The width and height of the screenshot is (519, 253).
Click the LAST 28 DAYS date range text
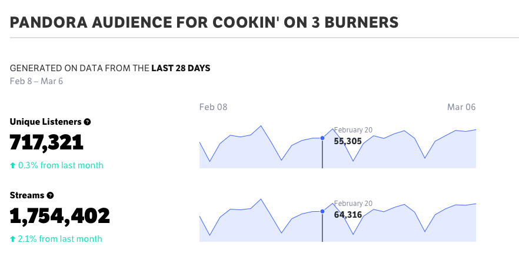[x=181, y=68]
